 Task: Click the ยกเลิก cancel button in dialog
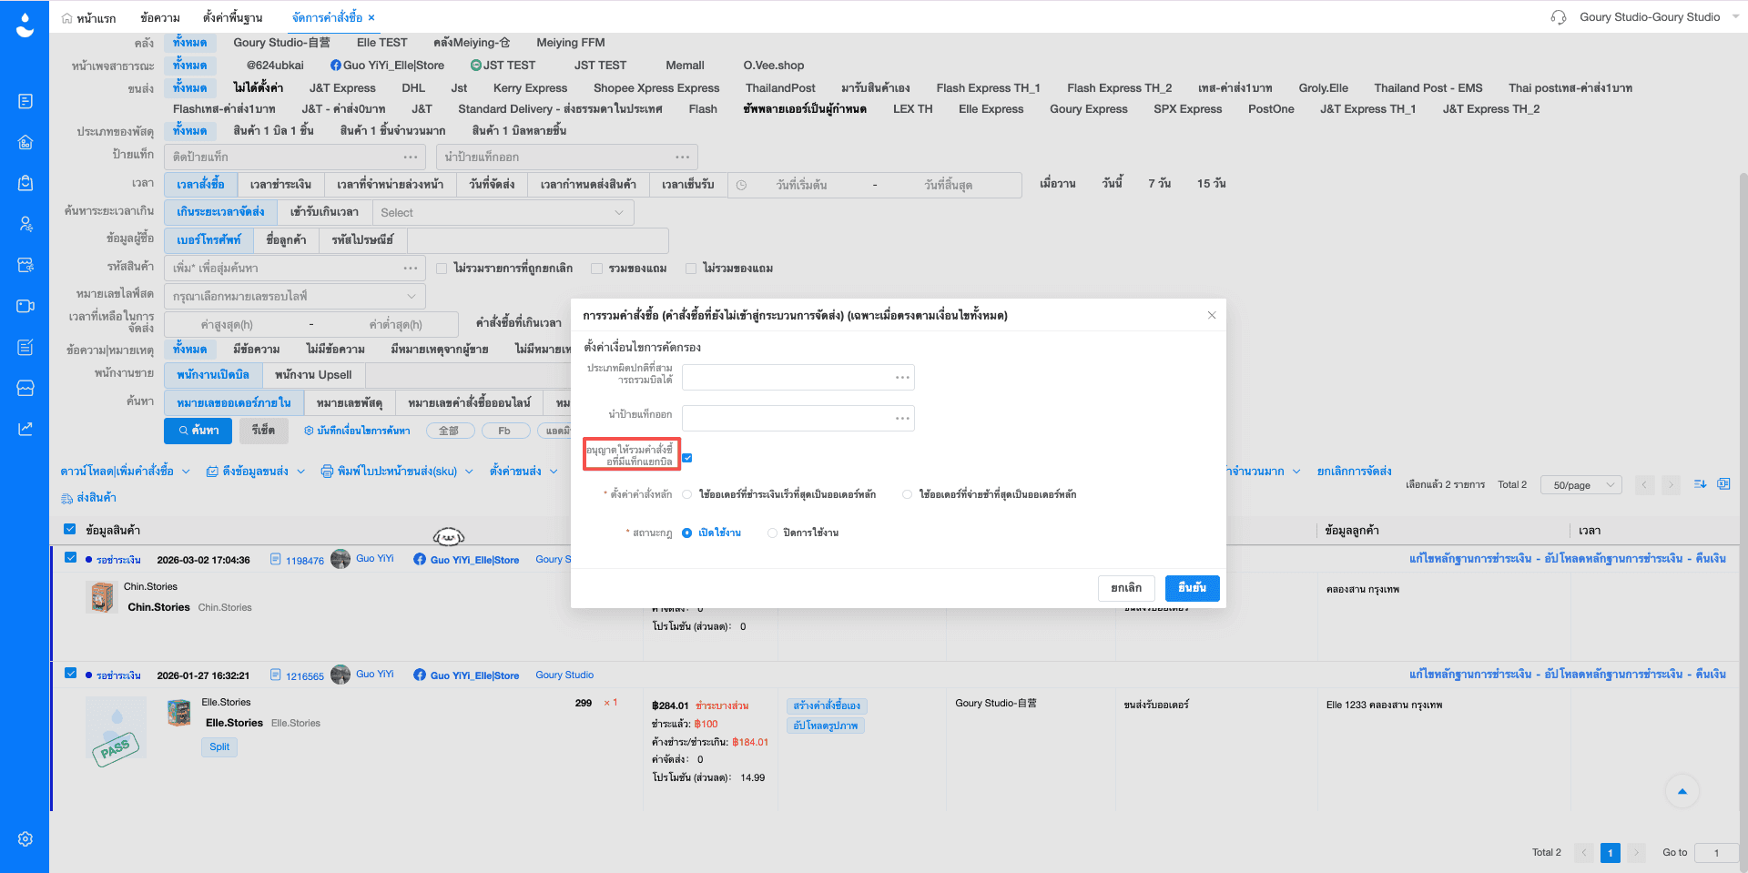coord(1126,588)
